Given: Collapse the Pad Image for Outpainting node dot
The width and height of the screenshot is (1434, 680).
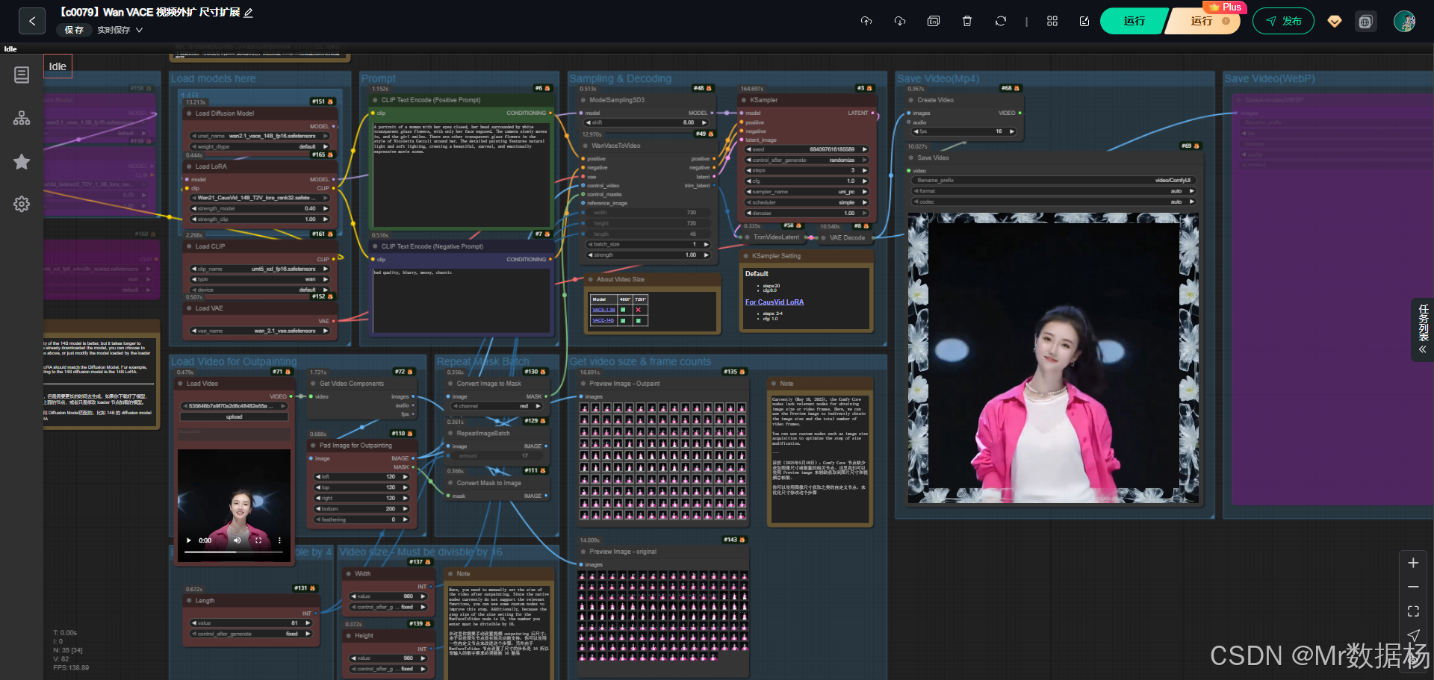Looking at the screenshot, I should (313, 446).
